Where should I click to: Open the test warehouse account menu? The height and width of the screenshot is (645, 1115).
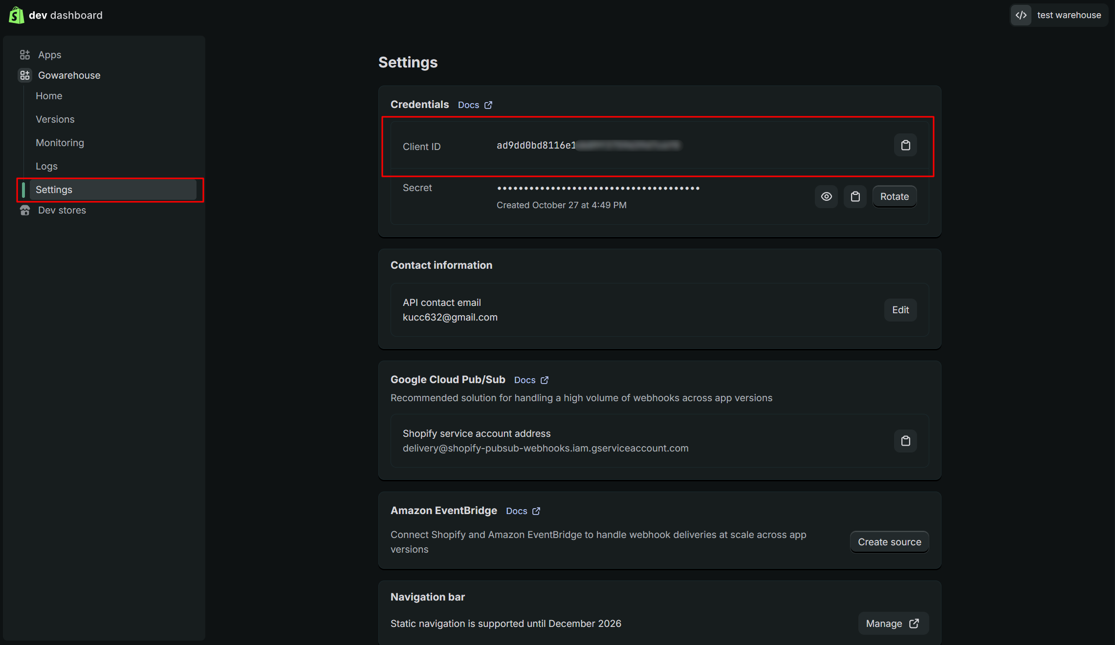(x=1069, y=15)
